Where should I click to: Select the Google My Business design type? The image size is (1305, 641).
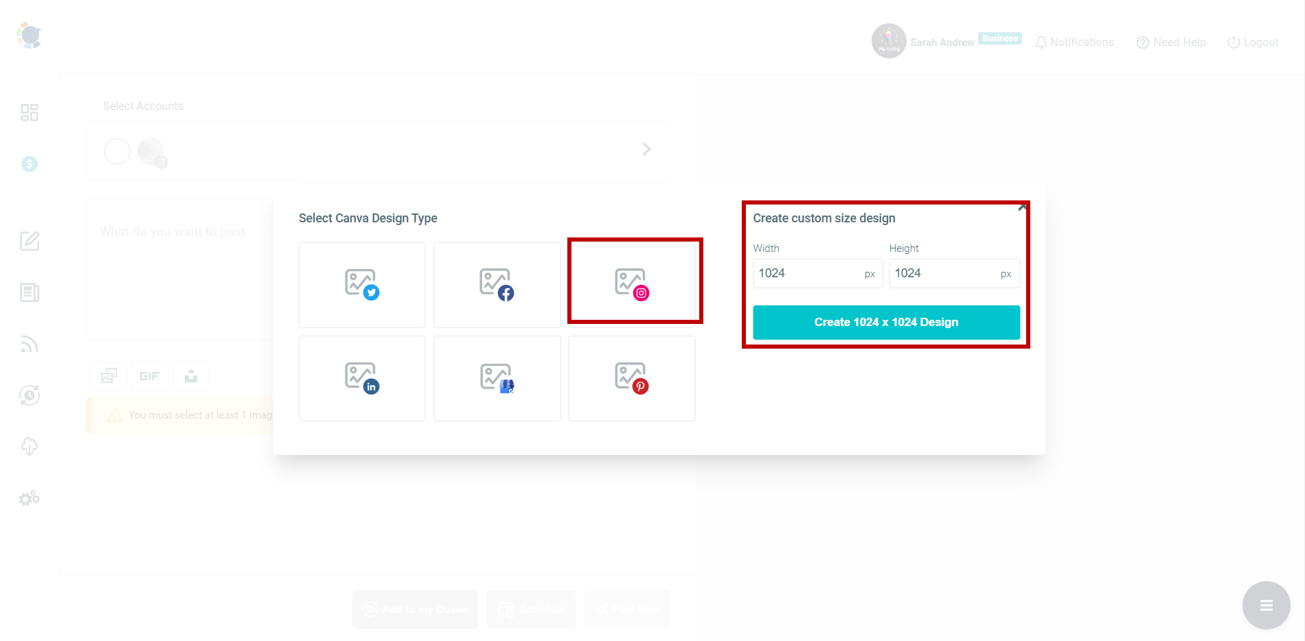pyautogui.click(x=497, y=378)
